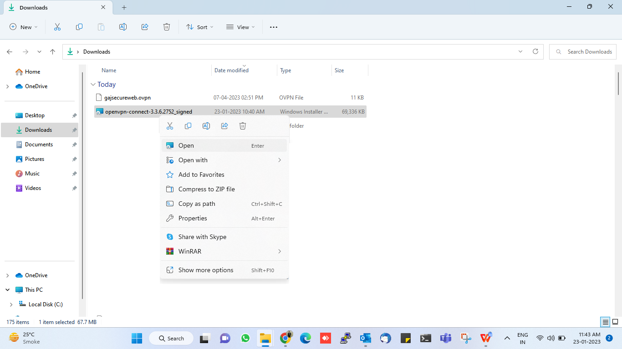The image size is (622, 349).
Task: Click the Copy icon in the context menu
Action: point(188,126)
